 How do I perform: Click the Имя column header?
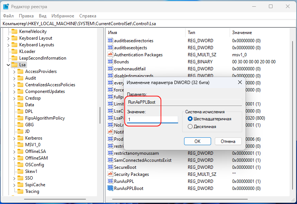click(x=145, y=33)
